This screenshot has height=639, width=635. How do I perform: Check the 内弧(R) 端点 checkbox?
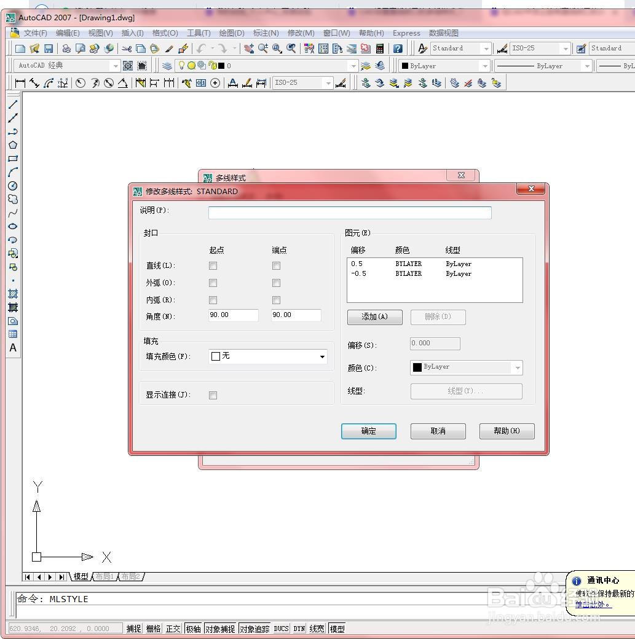pyautogui.click(x=276, y=300)
